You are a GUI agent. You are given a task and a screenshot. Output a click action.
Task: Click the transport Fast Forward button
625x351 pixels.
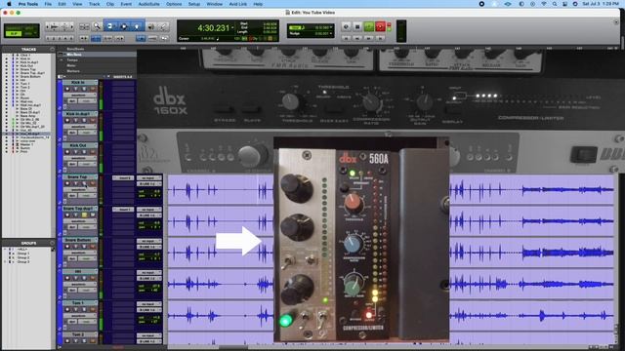click(x=369, y=38)
